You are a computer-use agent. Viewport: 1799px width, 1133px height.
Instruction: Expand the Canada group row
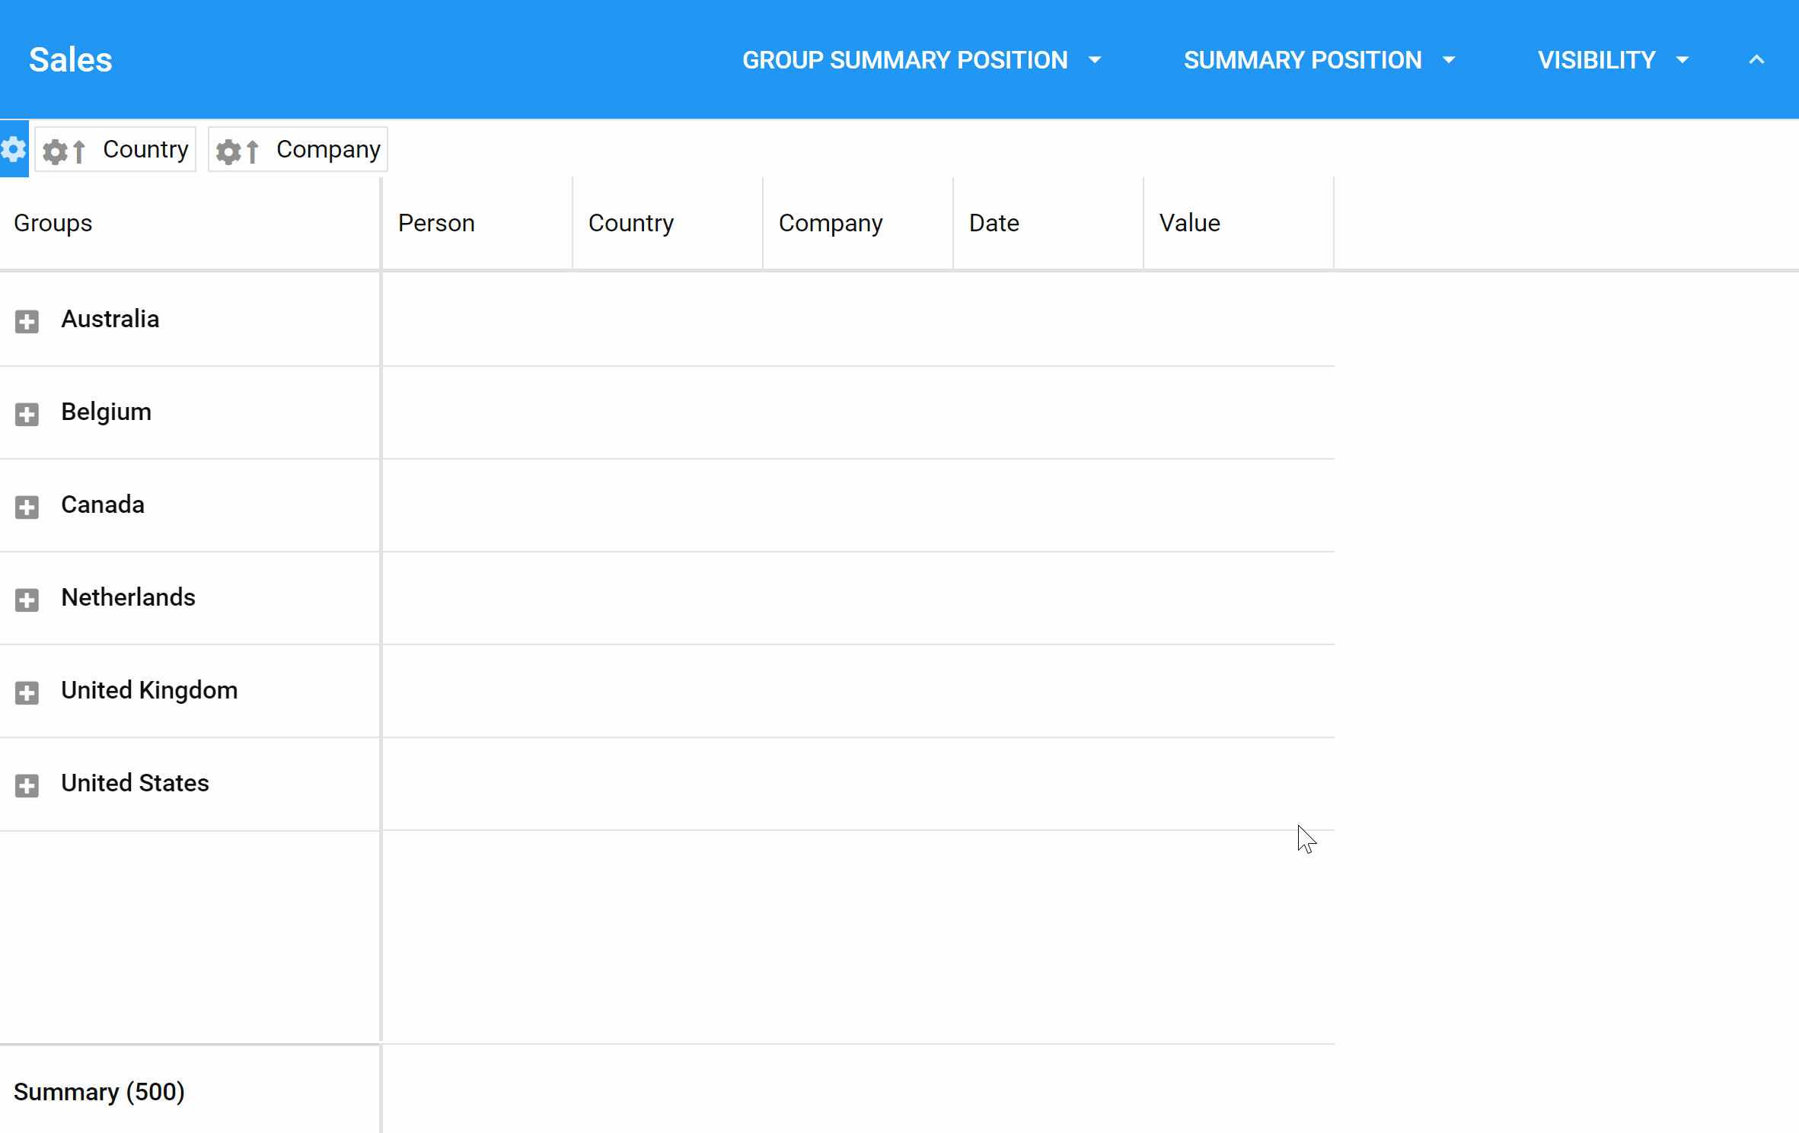(27, 507)
